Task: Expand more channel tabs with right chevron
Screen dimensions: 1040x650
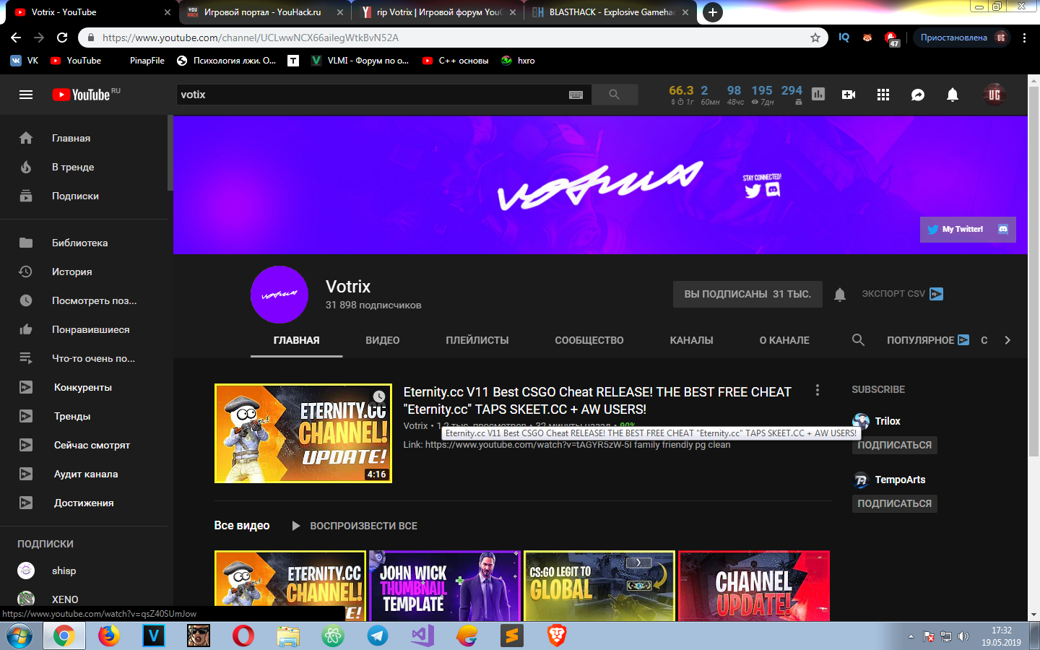Action: pyautogui.click(x=1007, y=340)
